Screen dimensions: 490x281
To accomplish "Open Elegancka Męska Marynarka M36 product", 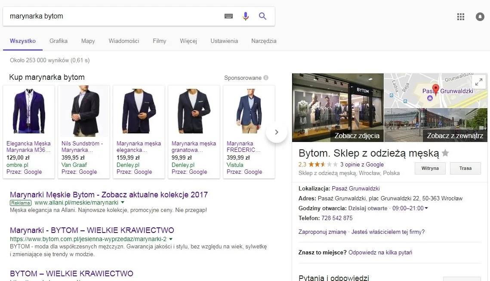I will 28,147.
